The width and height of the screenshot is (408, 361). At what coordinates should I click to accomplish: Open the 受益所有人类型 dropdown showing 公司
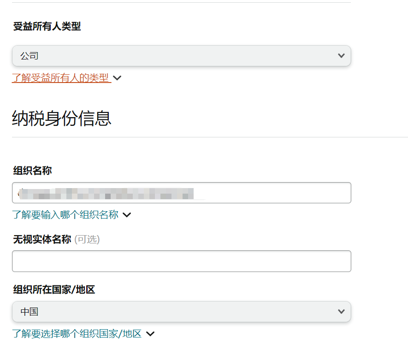pyautogui.click(x=181, y=56)
